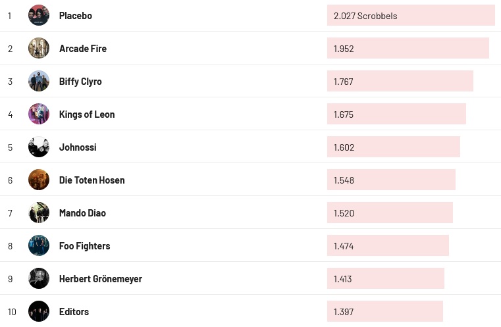Click the 2.027 Scrobbels bar
This screenshot has width=501, height=327.
point(410,15)
